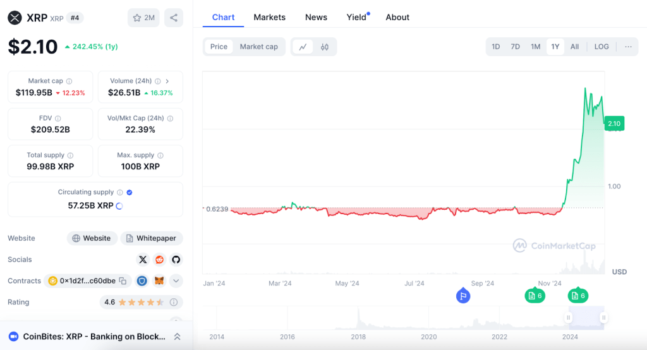Click news marker 6 near Nov '24
This screenshot has width=647, height=350.
coord(535,296)
